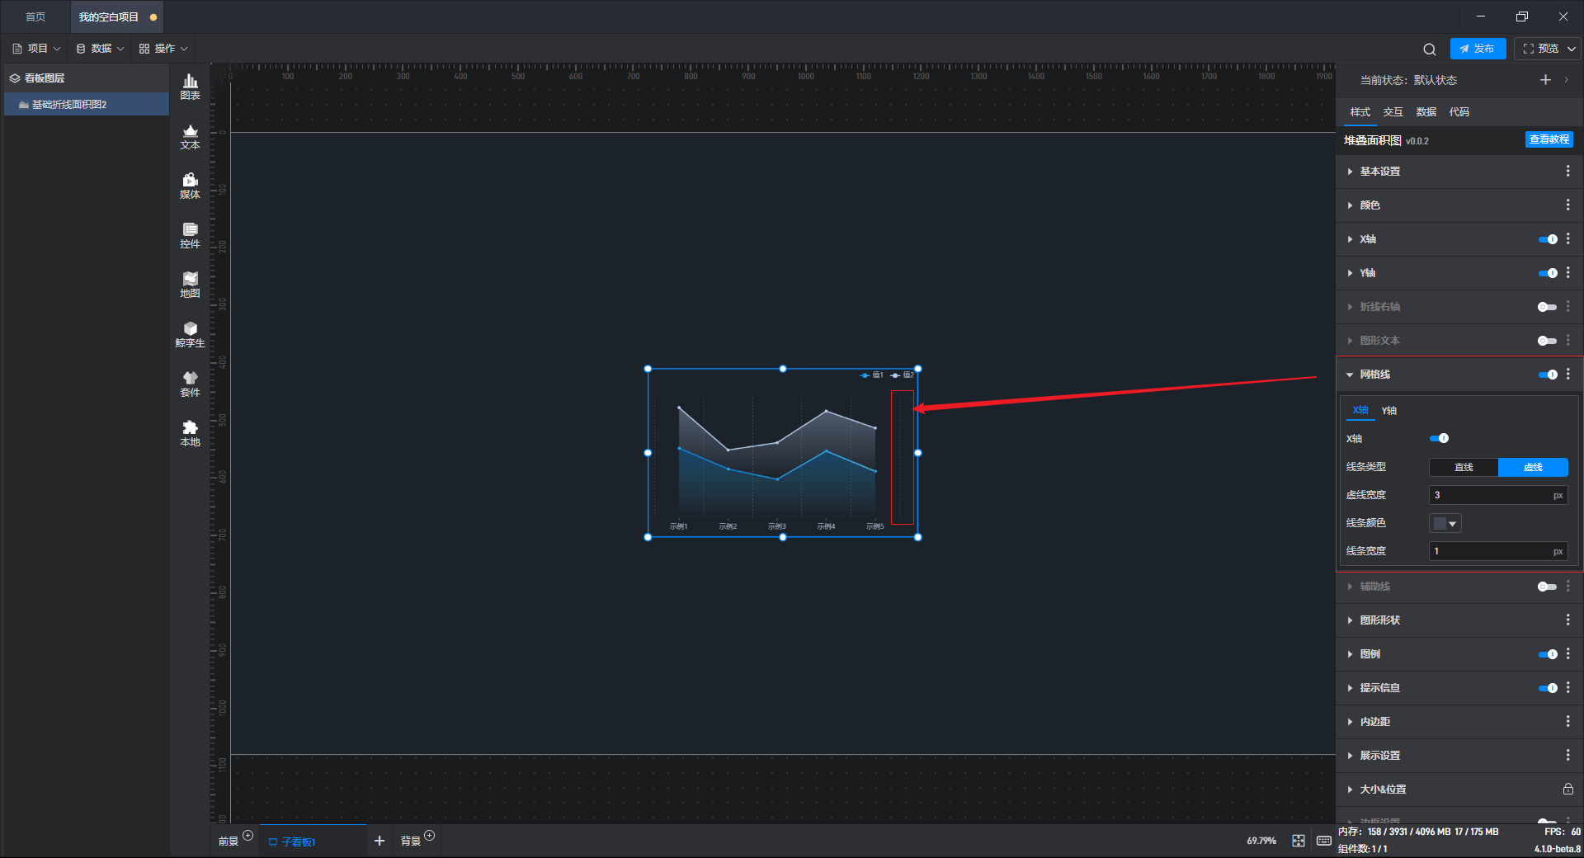
Task: Expand the 图形形状 section
Action: coord(1350,620)
